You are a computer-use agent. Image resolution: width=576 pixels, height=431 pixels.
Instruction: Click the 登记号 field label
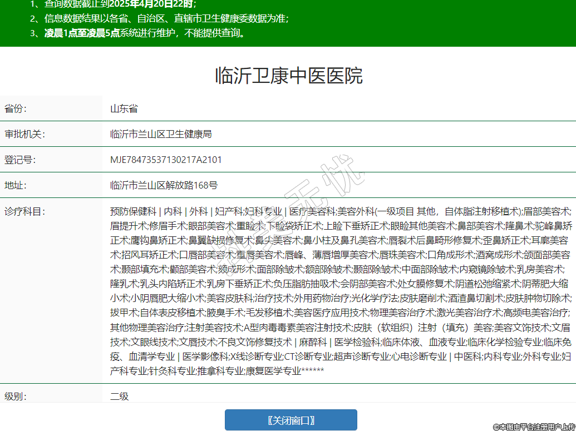(x=20, y=160)
